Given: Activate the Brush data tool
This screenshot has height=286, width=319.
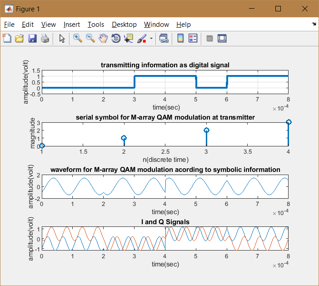Looking at the screenshot, I should pyautogui.click(x=142, y=38).
